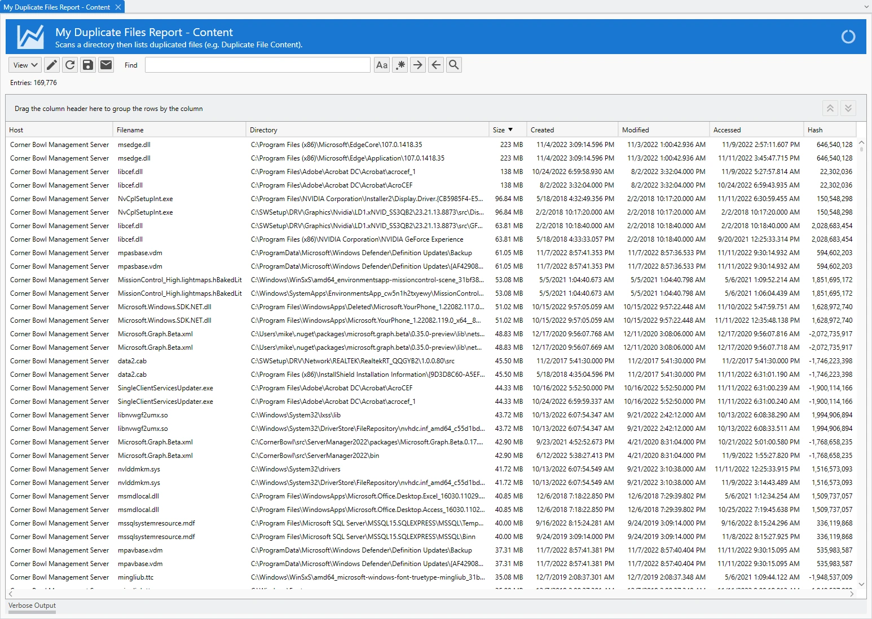Click the pencil edit report icon

tap(52, 65)
